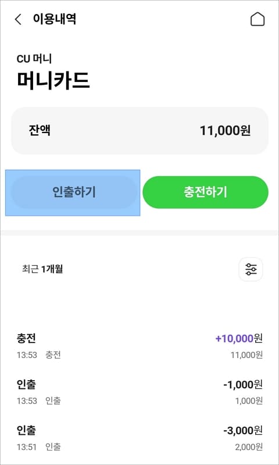The width and height of the screenshot is (279, 465).
Task: Tap the CU 머니 label
Action: 34,59
